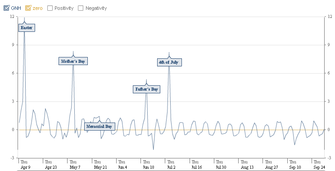
Task: Enable the Negativity series checkbox
Action: pyautogui.click(x=81, y=8)
